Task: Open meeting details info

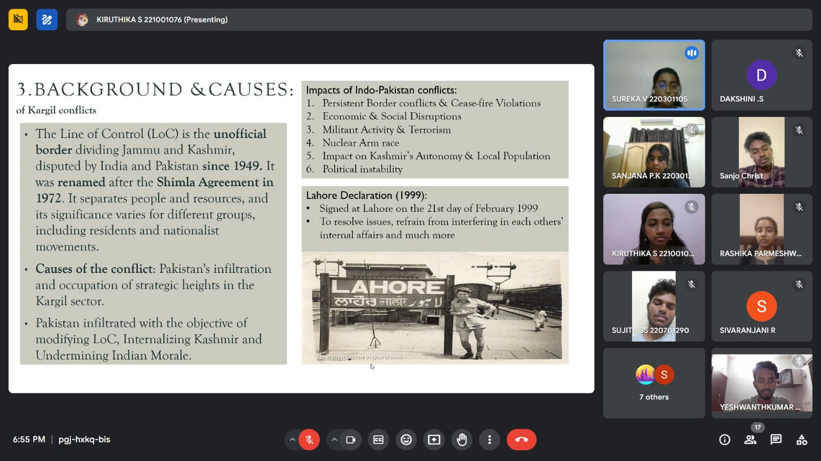Action: tap(724, 439)
